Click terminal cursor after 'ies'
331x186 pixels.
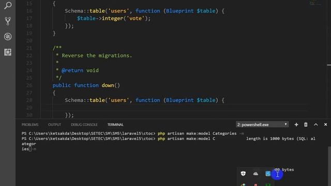[30, 149]
